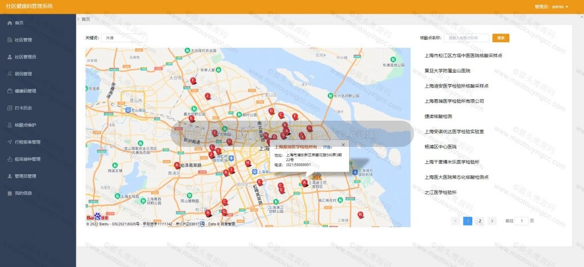
Task: Select 之江医学检验所 in list
Action: (441, 192)
